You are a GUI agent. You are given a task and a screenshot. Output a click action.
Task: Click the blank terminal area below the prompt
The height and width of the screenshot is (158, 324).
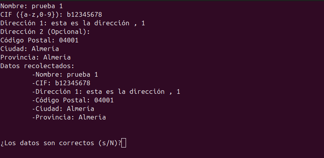pos(162,153)
